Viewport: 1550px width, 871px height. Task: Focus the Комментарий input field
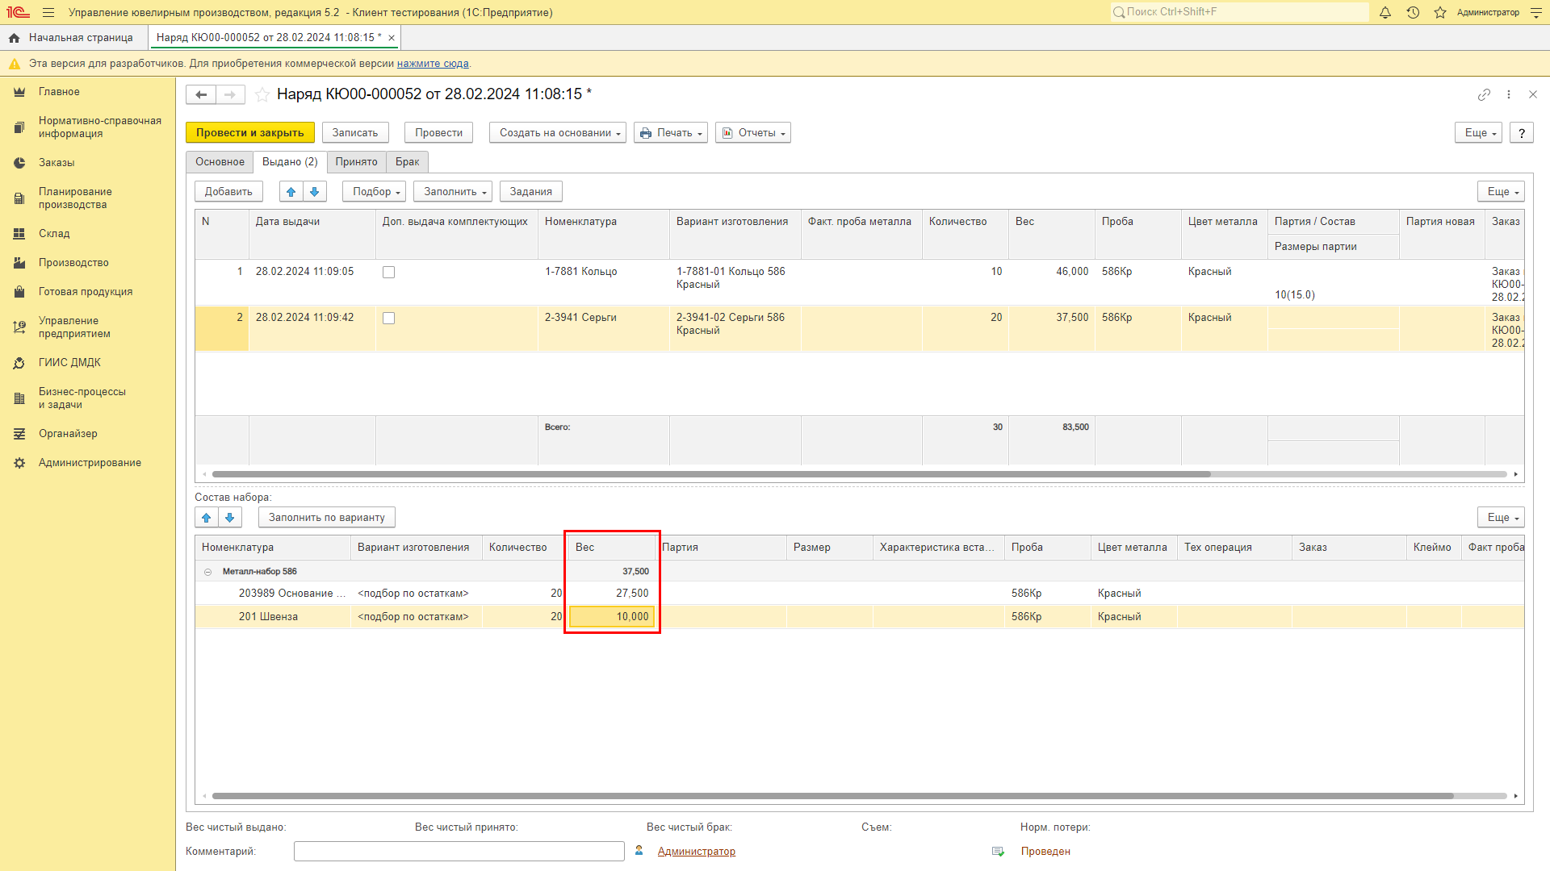[459, 852]
